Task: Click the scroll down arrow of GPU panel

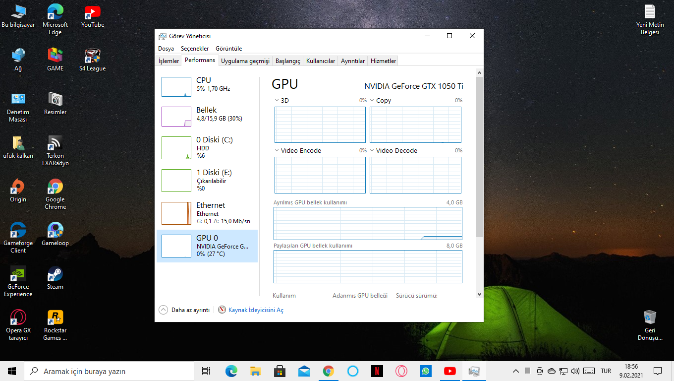Action: pyautogui.click(x=479, y=294)
